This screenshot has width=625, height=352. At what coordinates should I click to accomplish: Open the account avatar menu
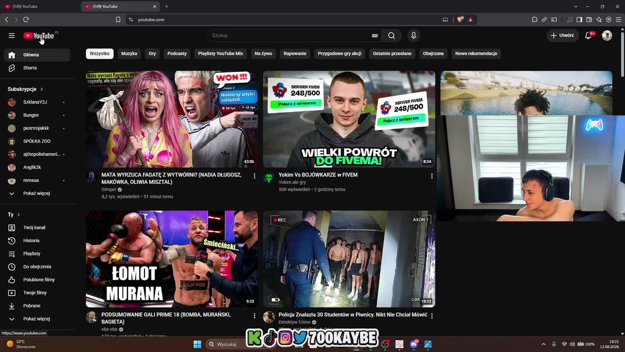[607, 35]
